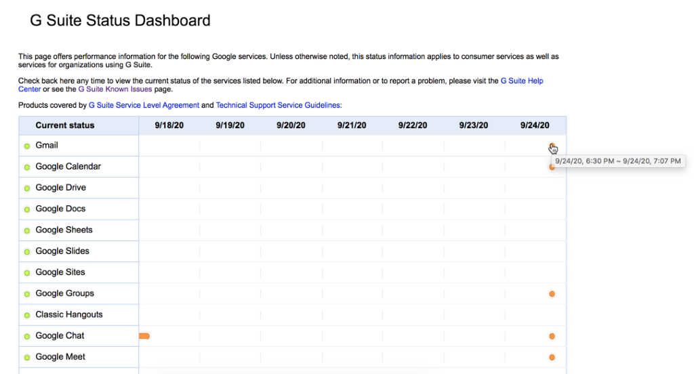
Task: Click the 9/21/20 date column header
Action: (x=352, y=125)
